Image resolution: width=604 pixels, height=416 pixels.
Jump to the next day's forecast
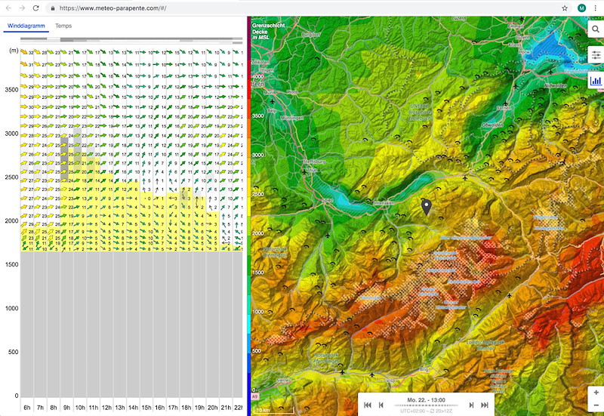(x=485, y=405)
